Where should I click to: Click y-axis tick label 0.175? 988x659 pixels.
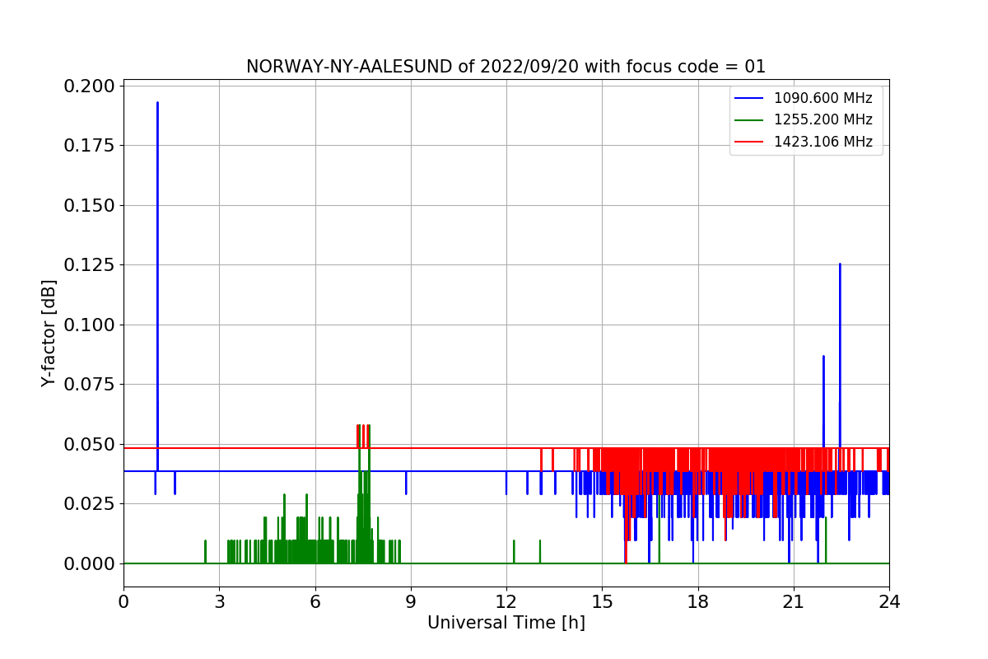[x=90, y=146]
